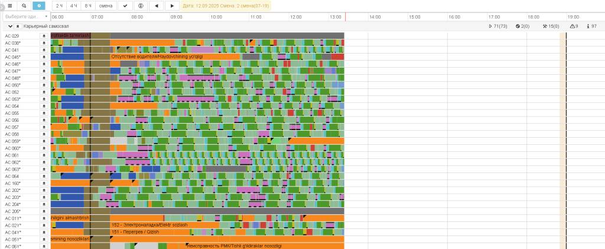Viewport: 605px width, 249px height.
Task: Click the magnifier search icon in toolbar
Action: click(x=24, y=5)
